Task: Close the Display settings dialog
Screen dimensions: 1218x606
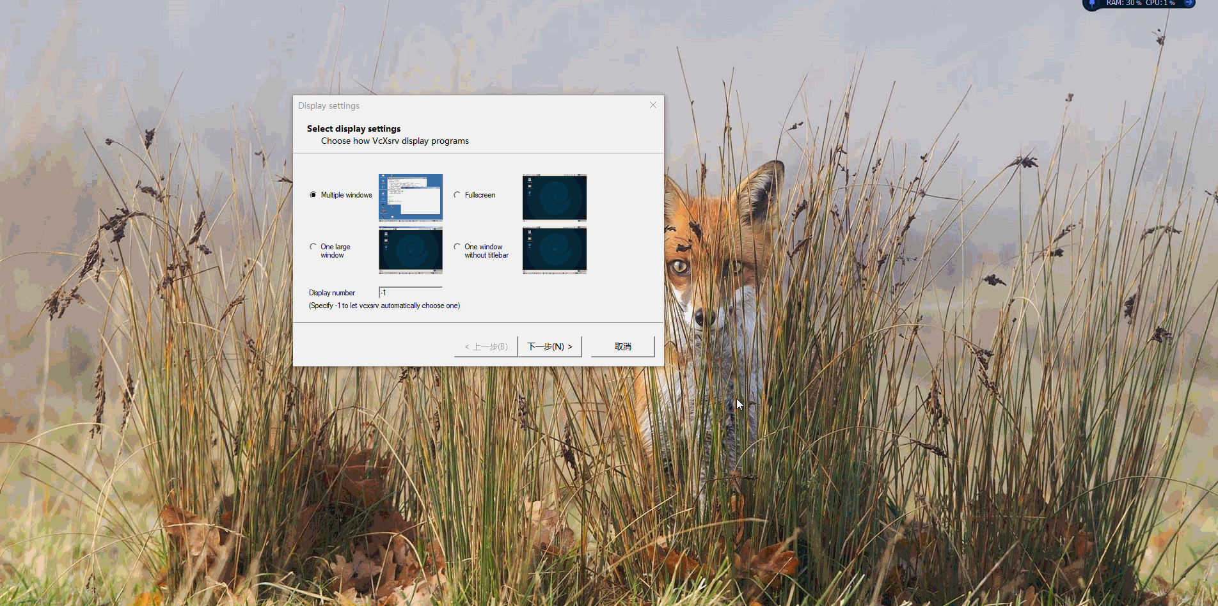Action: (653, 105)
